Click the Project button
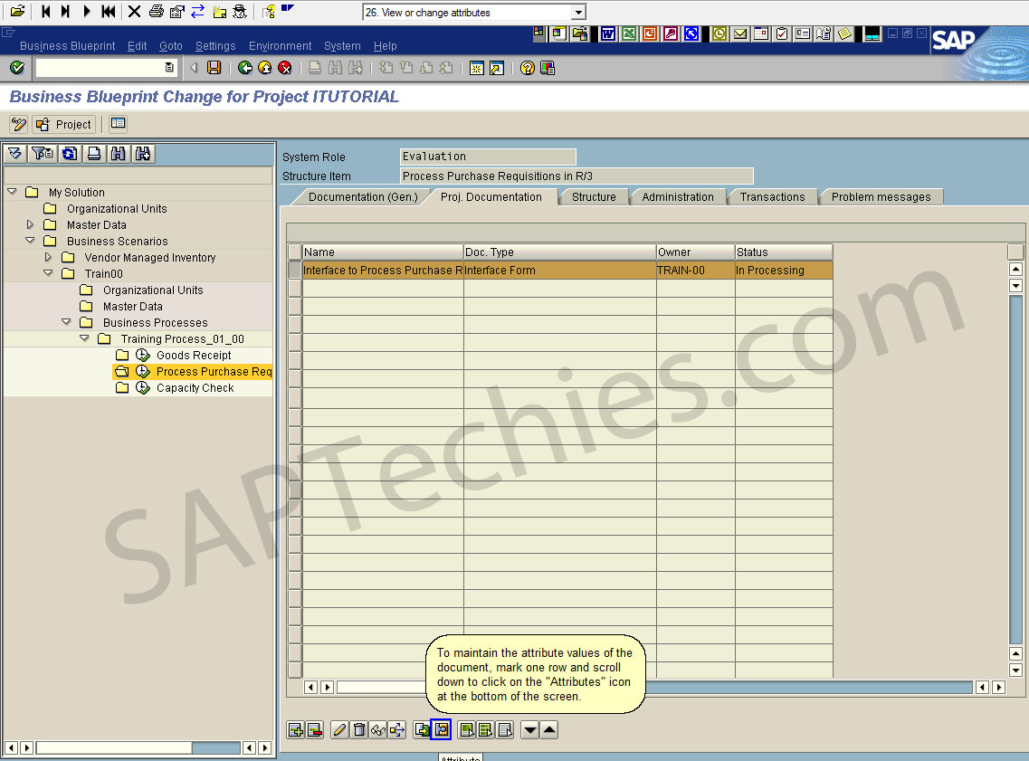The height and width of the screenshot is (761, 1029). coord(64,124)
